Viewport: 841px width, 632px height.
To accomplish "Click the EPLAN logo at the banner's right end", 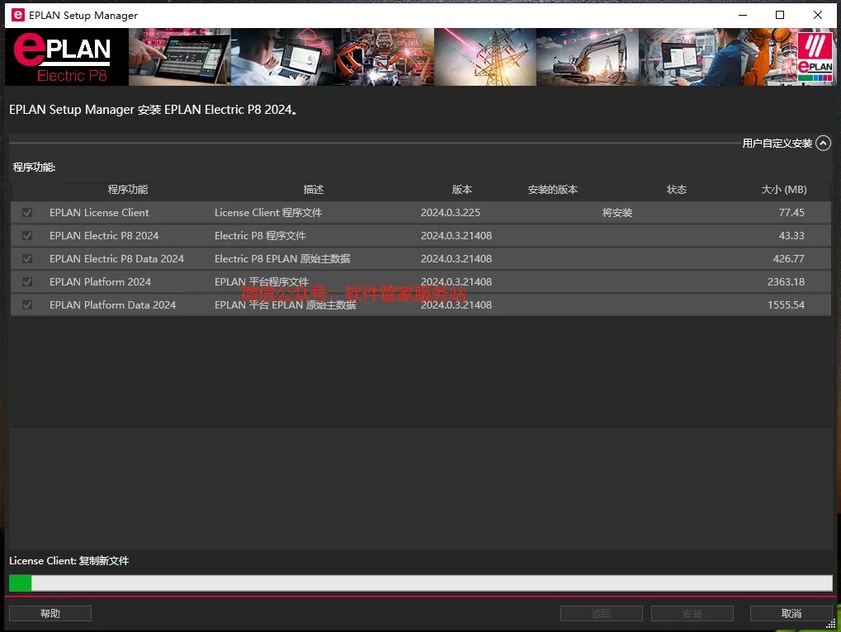I will pos(815,58).
